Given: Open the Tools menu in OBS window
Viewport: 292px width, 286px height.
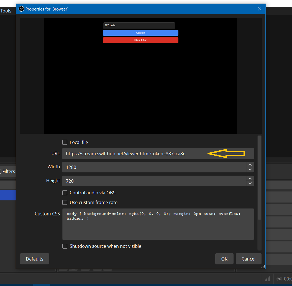Looking at the screenshot, I should [x=6, y=11].
